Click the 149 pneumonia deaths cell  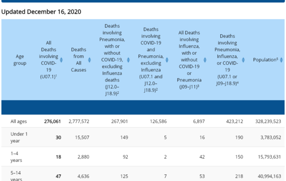point(124,138)
